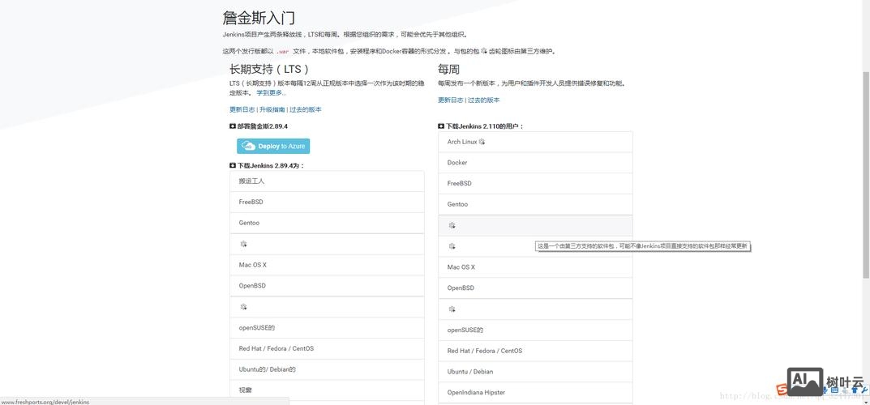
Task: Open 更新日志 link under LTS
Action: 242,109
